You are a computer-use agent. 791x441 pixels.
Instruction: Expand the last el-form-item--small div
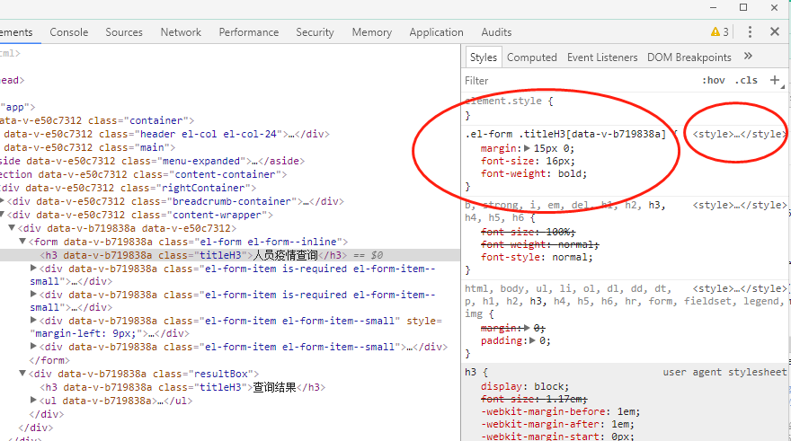coord(33,347)
